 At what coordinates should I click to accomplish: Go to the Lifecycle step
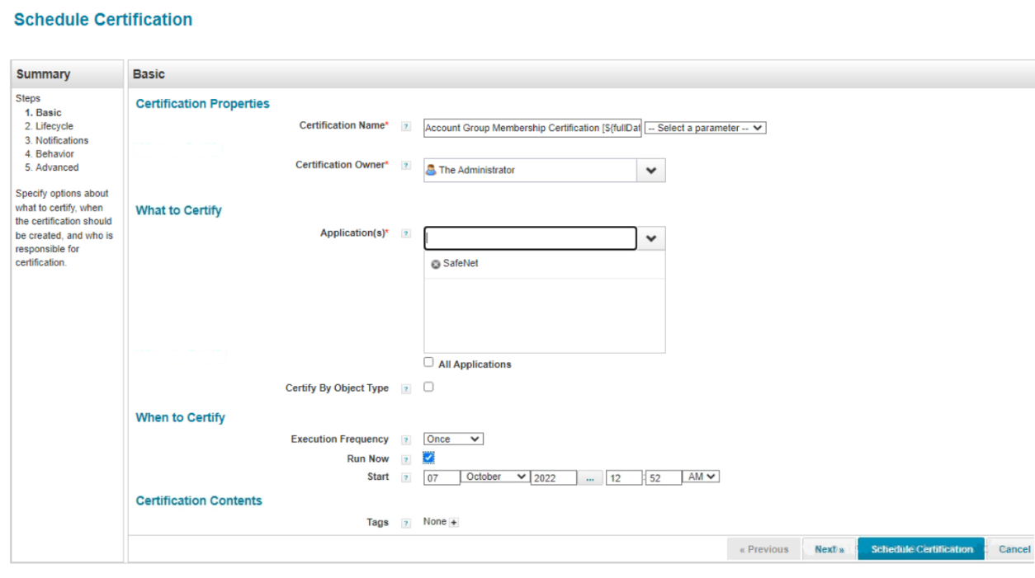click(54, 126)
